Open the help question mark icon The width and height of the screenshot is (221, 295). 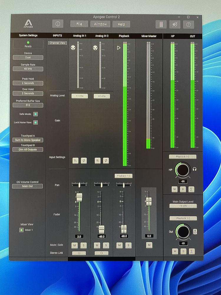(189, 24)
